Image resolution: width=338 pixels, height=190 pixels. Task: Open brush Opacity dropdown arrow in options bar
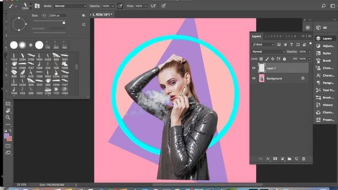(112, 6)
